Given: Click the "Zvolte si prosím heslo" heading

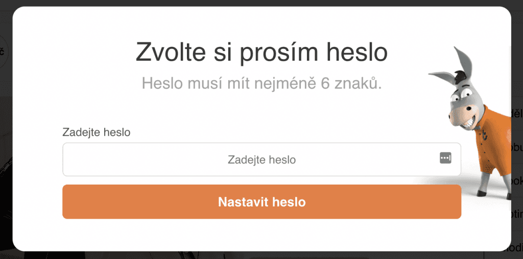Looking at the screenshot, I should pyautogui.click(x=261, y=53).
